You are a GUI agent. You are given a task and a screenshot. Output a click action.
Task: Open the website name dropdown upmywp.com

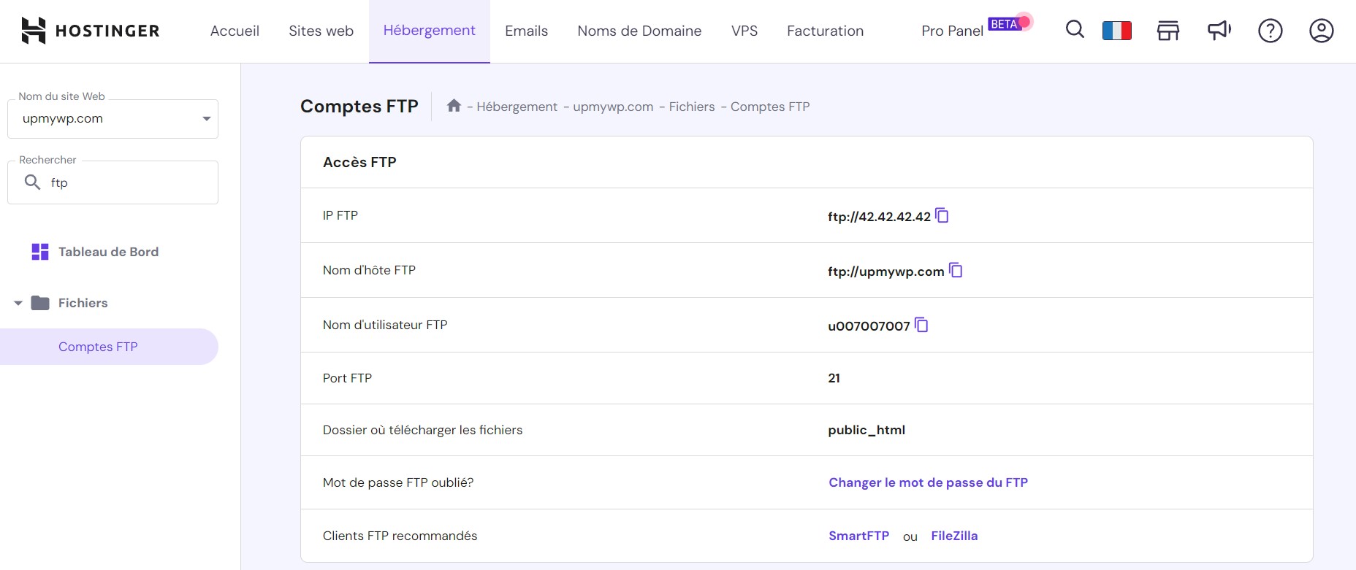(113, 119)
